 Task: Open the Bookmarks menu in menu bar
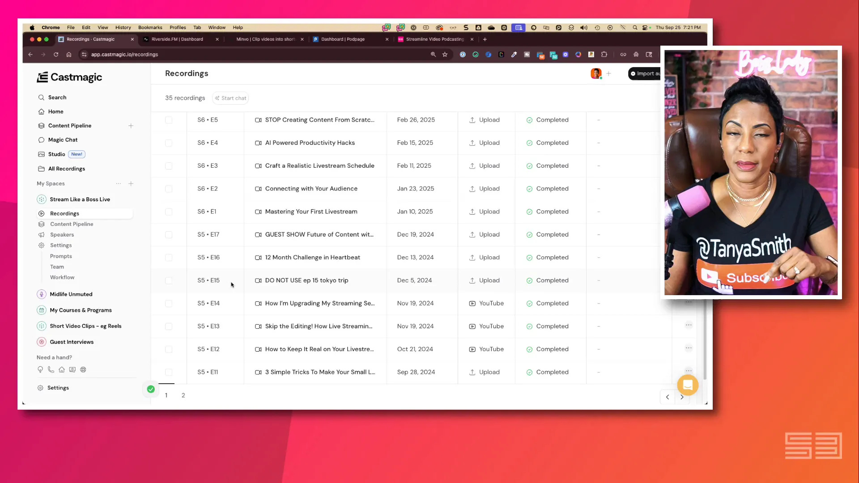[150, 28]
